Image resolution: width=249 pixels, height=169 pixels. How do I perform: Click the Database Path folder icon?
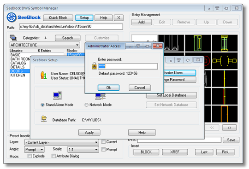[x=44, y=119]
